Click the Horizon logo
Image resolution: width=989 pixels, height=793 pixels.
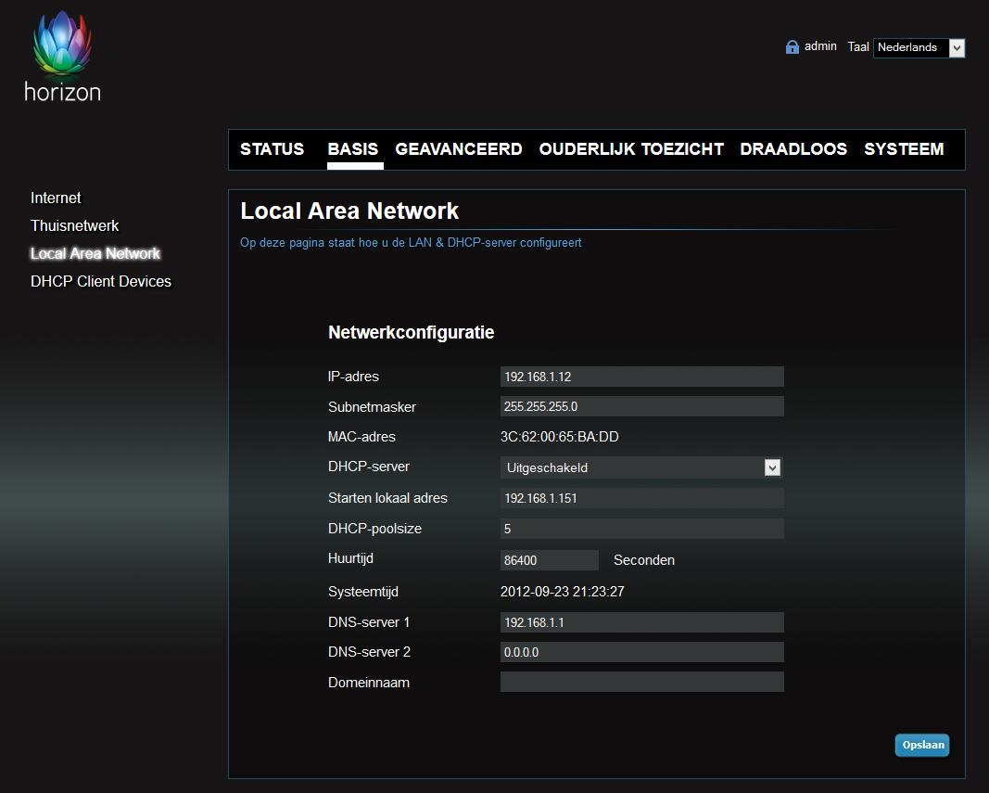pyautogui.click(x=62, y=57)
